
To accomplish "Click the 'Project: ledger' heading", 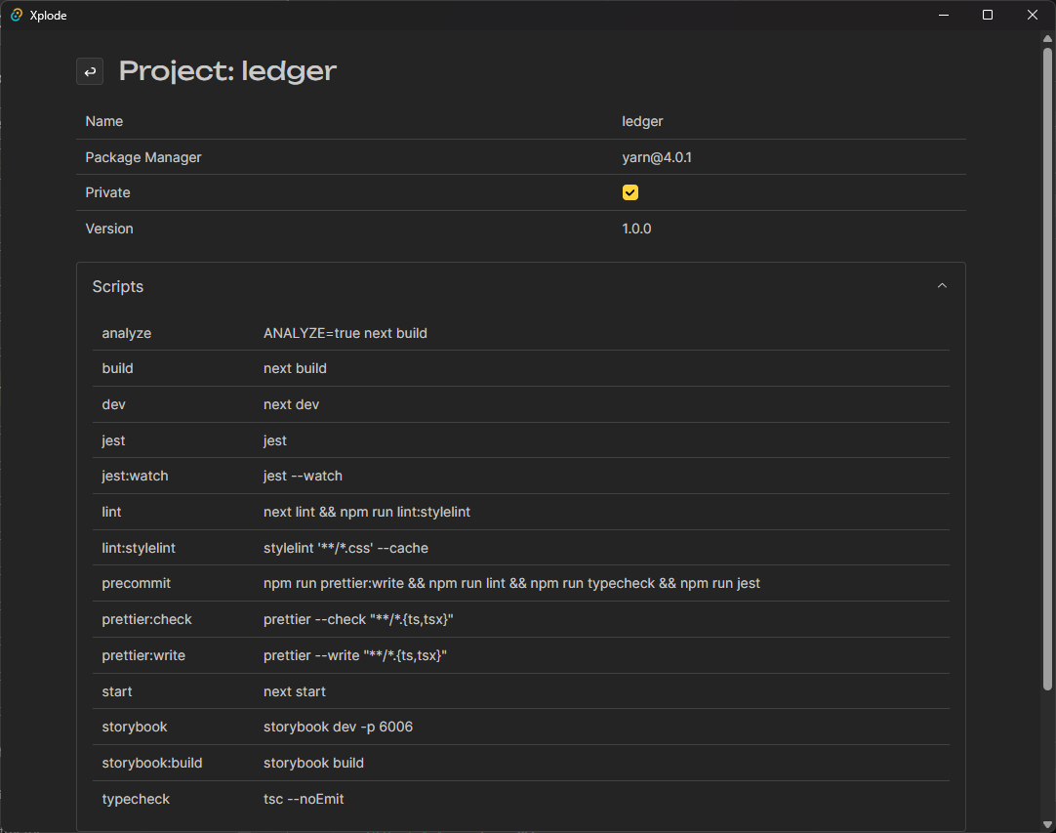I will point(227,71).
